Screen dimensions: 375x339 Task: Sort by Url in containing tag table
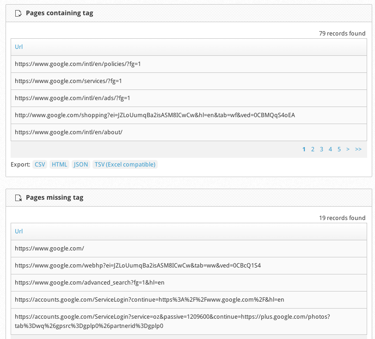(18, 47)
